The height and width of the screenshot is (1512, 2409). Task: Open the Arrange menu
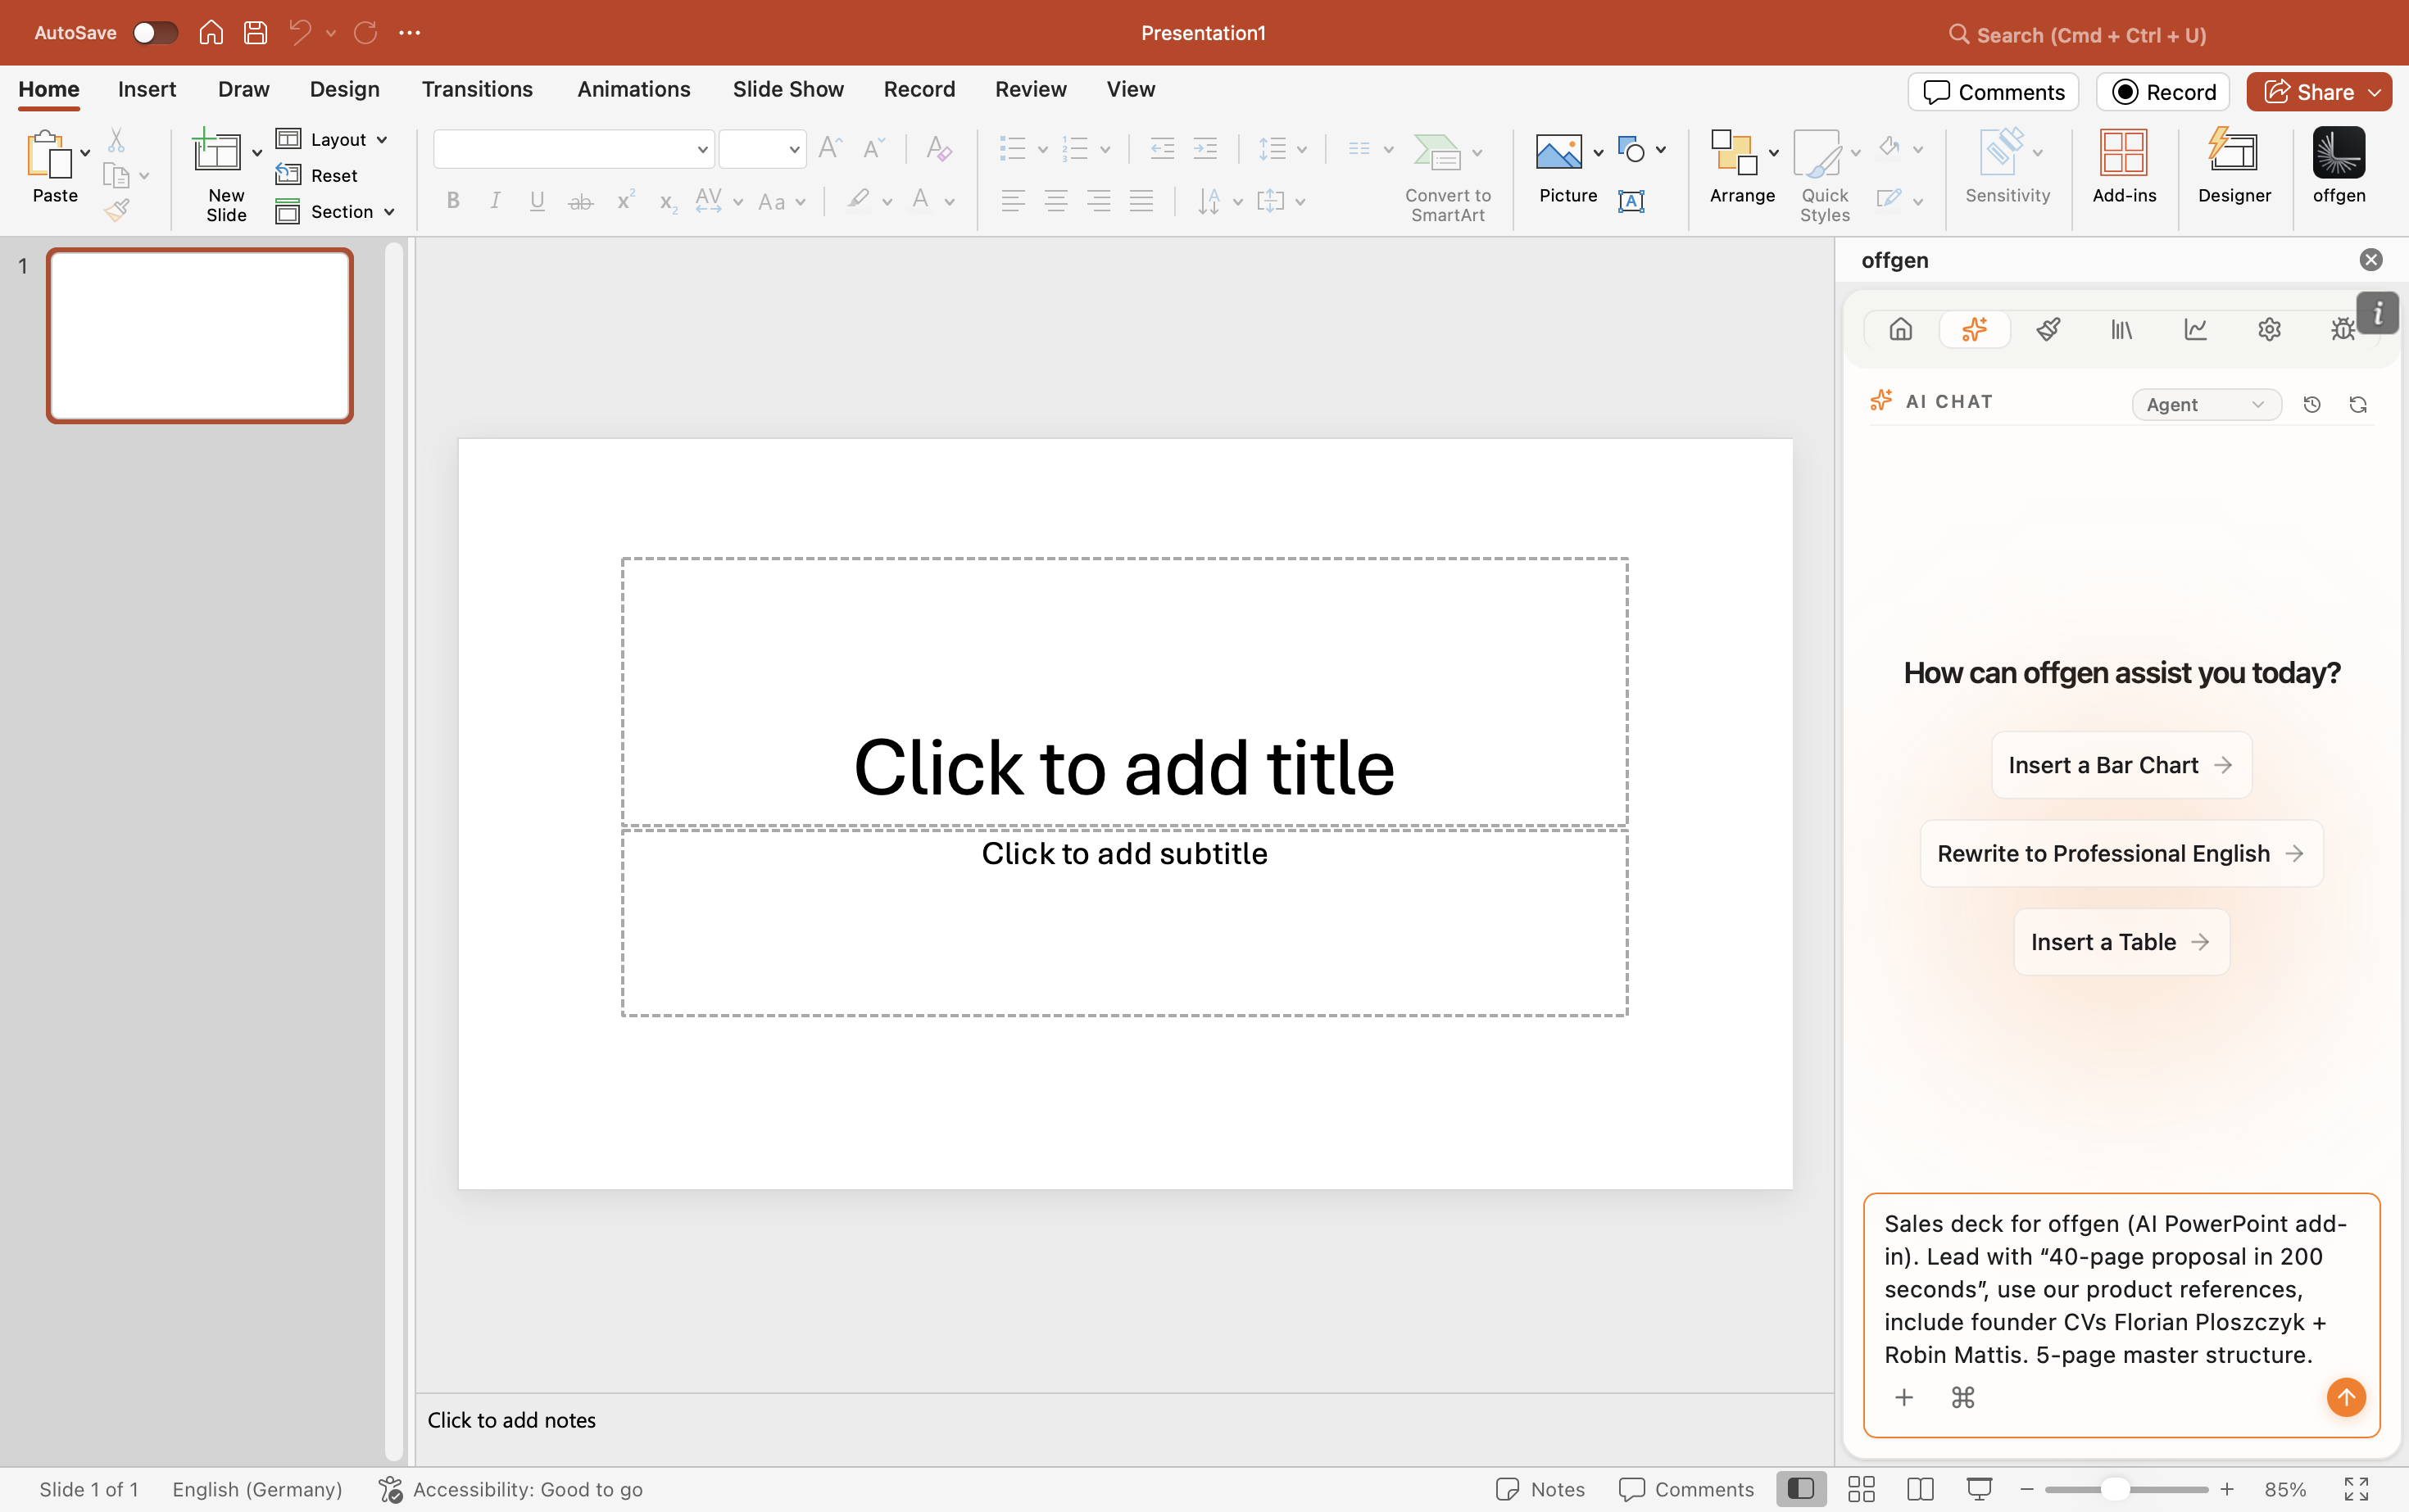point(1742,166)
